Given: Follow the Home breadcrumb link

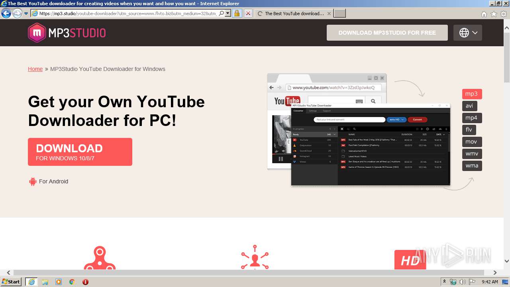Looking at the screenshot, I should [x=35, y=69].
